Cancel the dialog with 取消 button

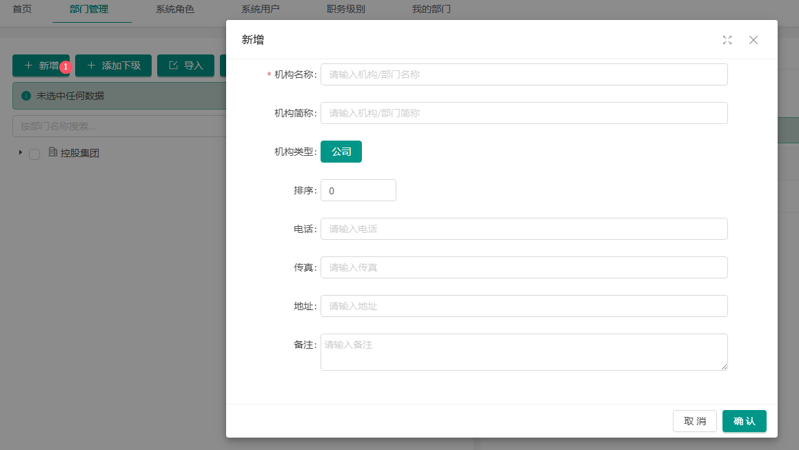pyautogui.click(x=694, y=421)
